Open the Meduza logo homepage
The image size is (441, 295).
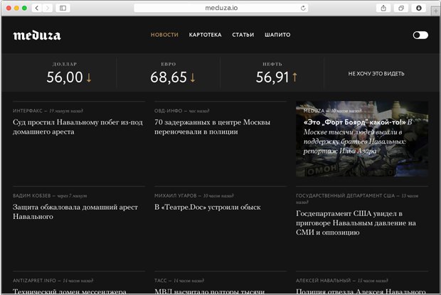pos(37,35)
